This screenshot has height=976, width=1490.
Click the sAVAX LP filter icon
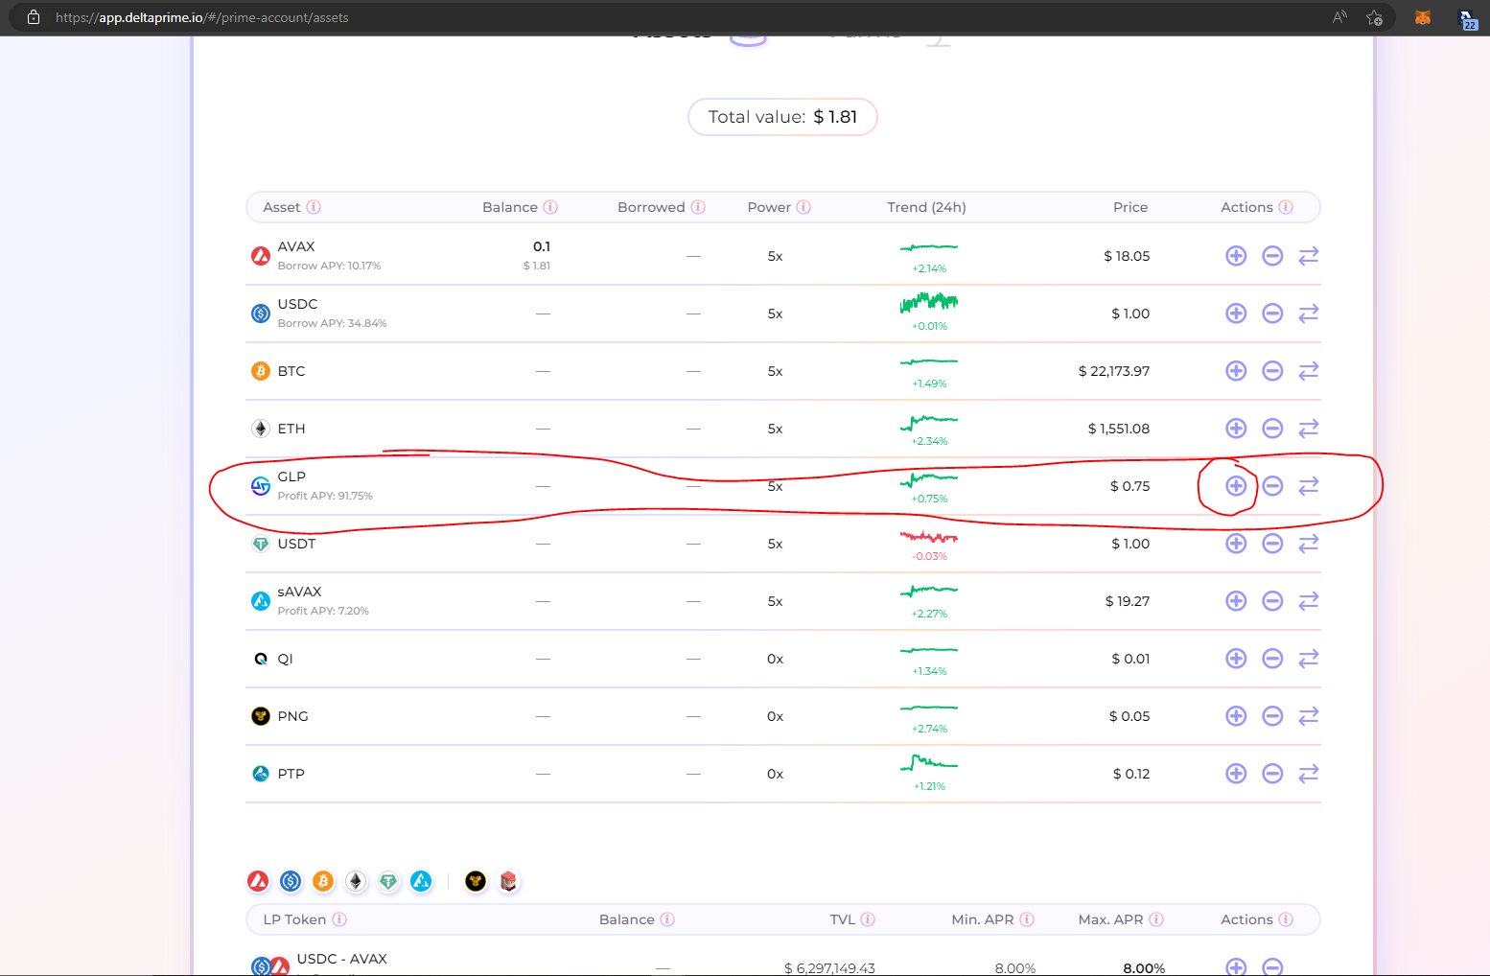tap(420, 881)
